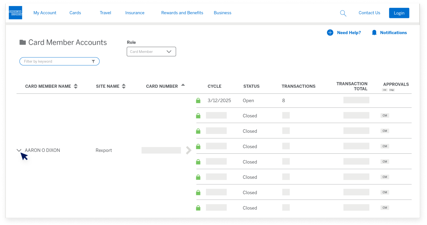Screen dimensions: 427x225
Task: Toggle sort on Site Name column
Action: 124,86
